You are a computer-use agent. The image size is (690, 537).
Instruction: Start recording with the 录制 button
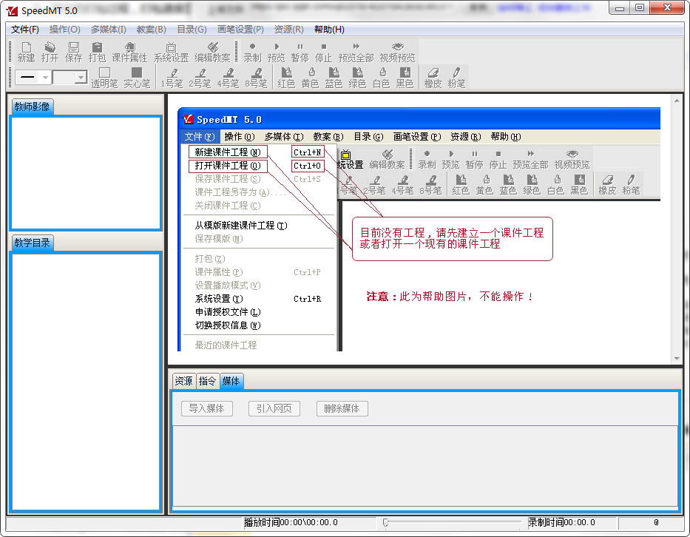click(252, 53)
